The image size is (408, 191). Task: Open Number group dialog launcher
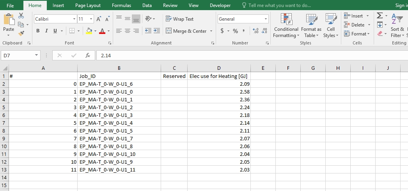(267, 43)
